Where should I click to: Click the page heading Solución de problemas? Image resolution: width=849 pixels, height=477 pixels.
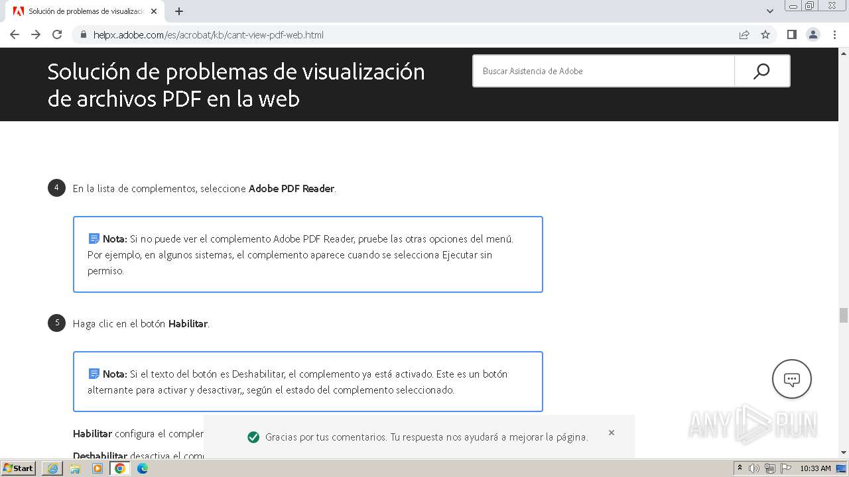236,85
